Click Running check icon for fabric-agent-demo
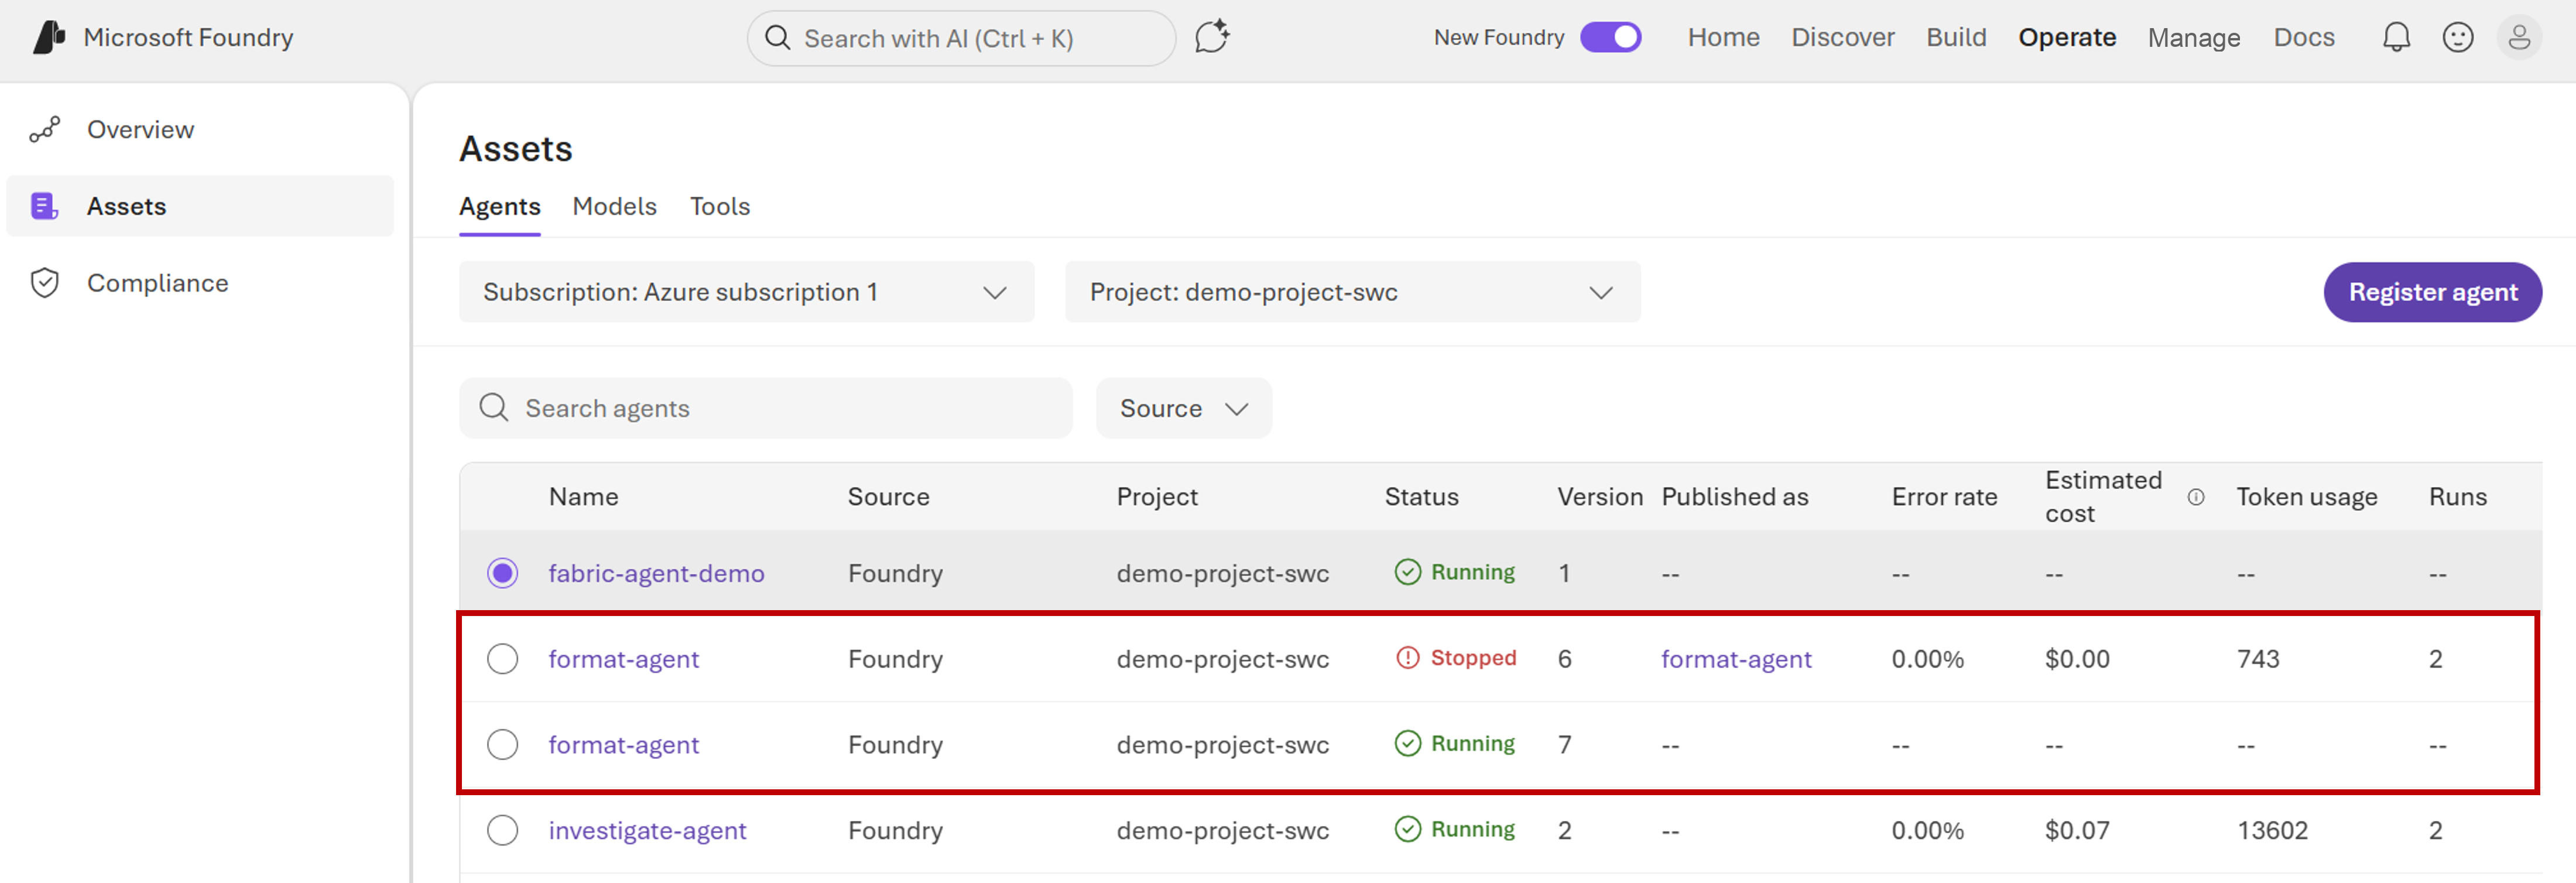2576x883 pixels. (1407, 572)
